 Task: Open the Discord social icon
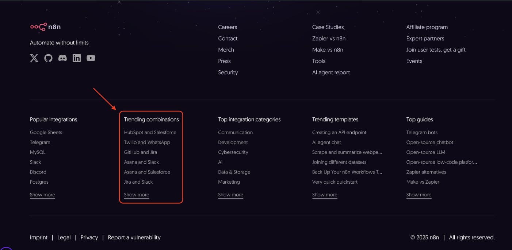[x=62, y=58]
